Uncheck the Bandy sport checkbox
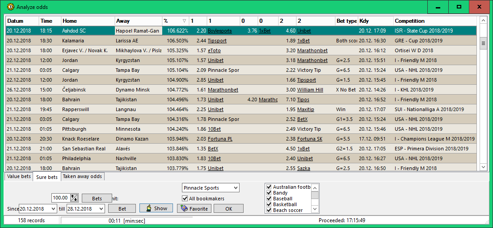This screenshot has height=228, width=493. [269, 193]
